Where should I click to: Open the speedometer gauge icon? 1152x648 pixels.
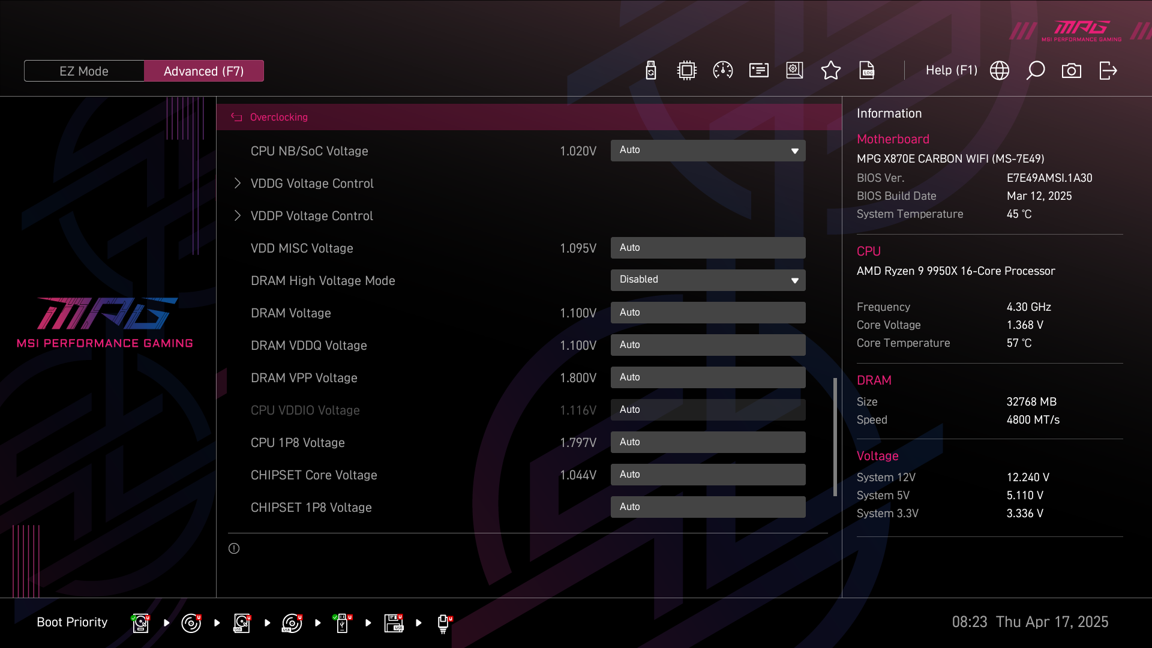(722, 71)
